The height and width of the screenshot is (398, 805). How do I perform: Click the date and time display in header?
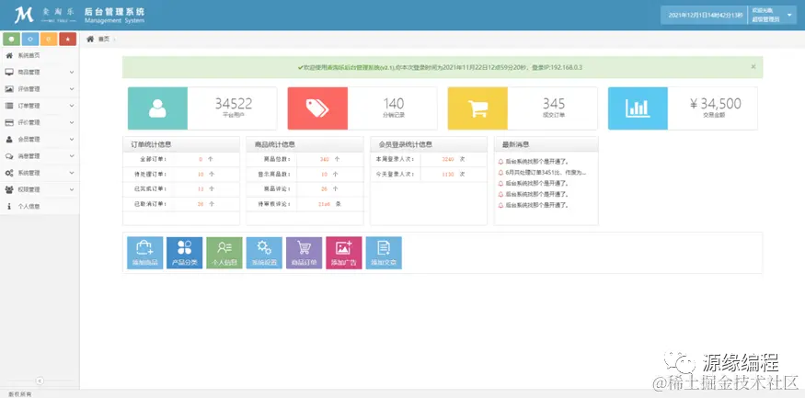pyautogui.click(x=706, y=16)
